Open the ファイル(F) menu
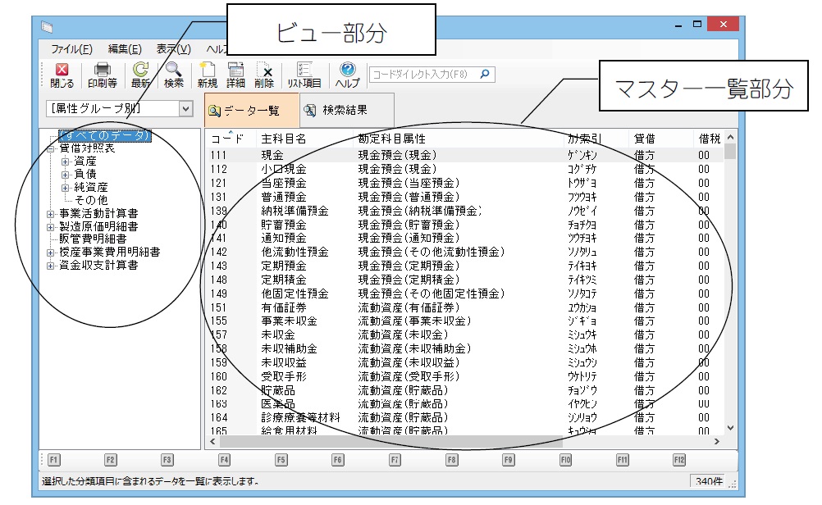This screenshot has width=822, height=505. point(71,49)
